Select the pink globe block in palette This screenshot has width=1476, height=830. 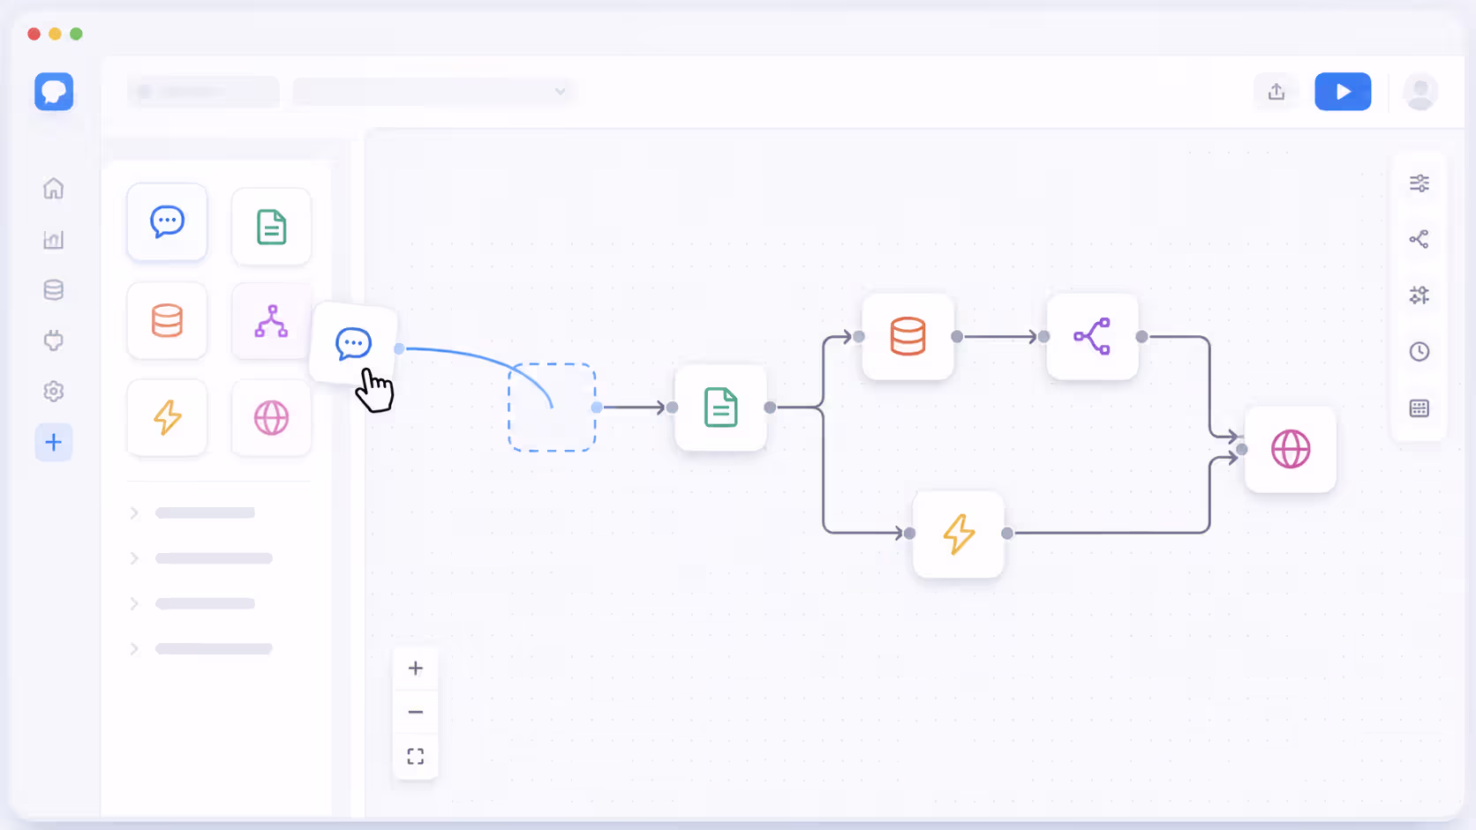click(x=271, y=417)
